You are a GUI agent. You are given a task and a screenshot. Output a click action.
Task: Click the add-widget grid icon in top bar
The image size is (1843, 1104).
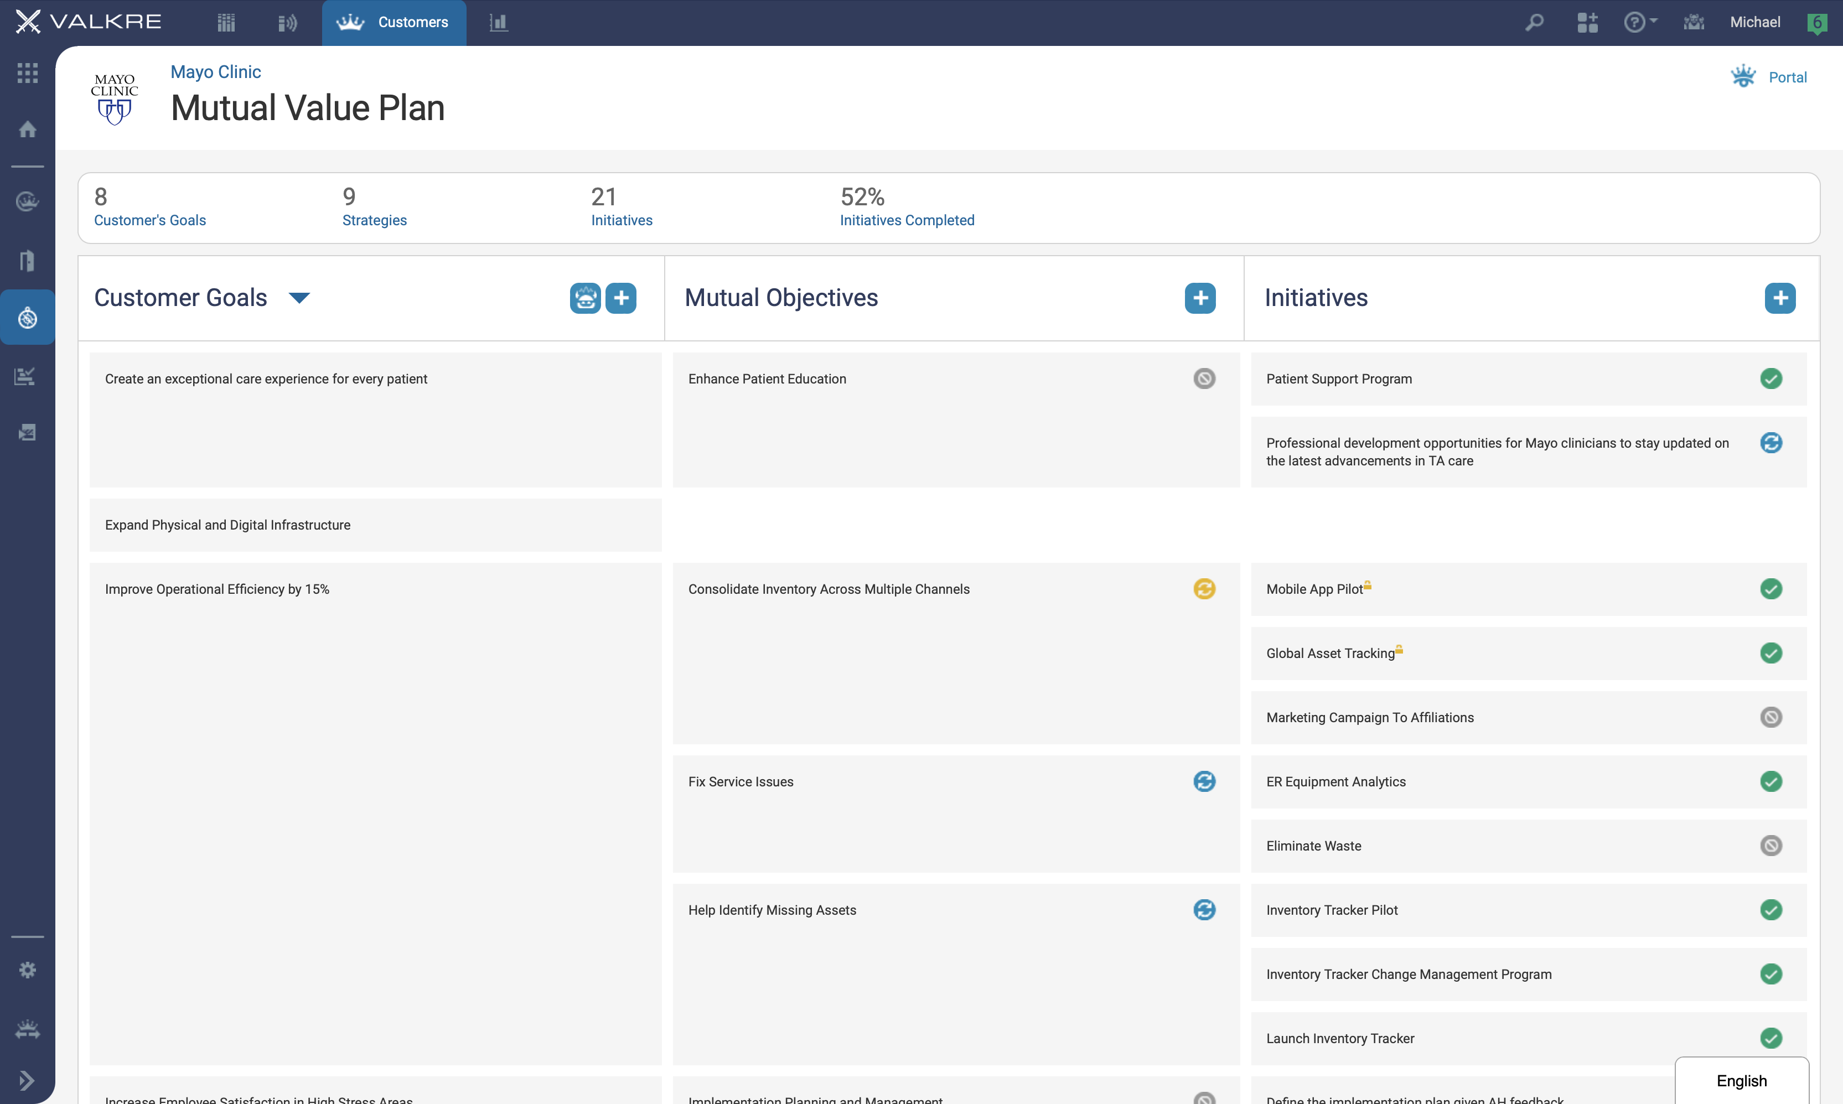[1587, 22]
